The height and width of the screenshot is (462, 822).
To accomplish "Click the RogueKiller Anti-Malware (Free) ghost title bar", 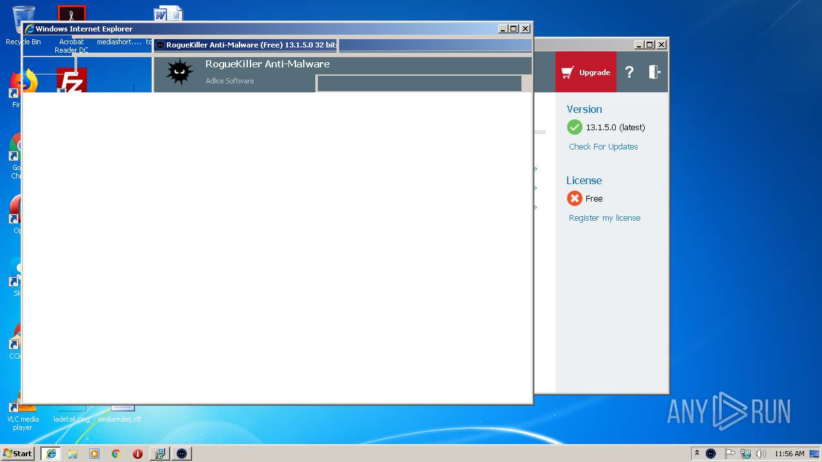I will [245, 45].
